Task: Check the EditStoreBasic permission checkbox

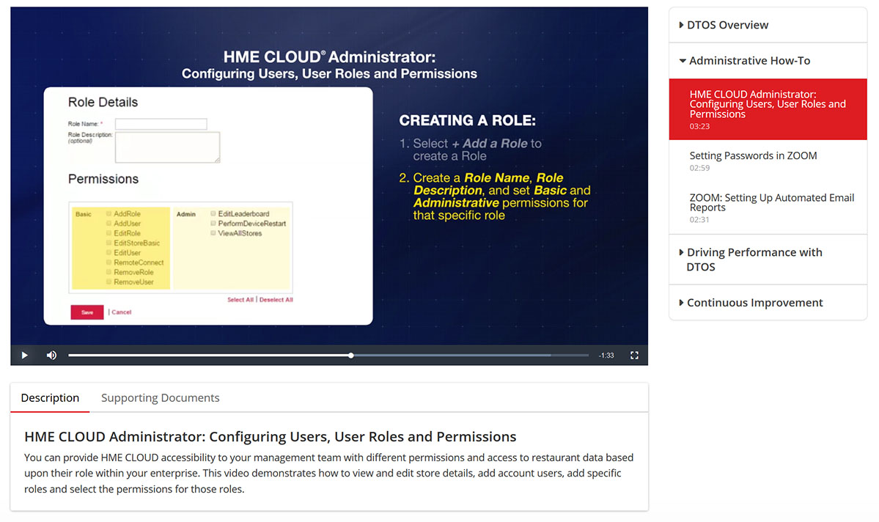Action: click(109, 243)
